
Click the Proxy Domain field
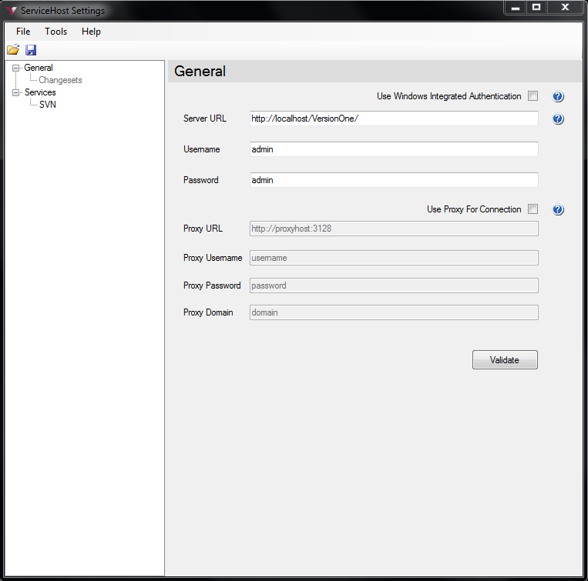click(x=394, y=312)
